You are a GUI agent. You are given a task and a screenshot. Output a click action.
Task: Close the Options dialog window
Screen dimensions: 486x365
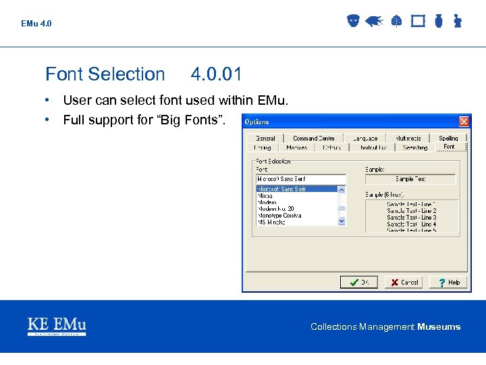(x=464, y=122)
